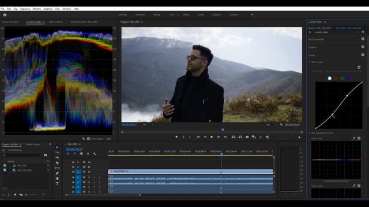Image resolution: width=369 pixels, height=207 pixels.
Task: Click Mark In button
Action: [183, 137]
